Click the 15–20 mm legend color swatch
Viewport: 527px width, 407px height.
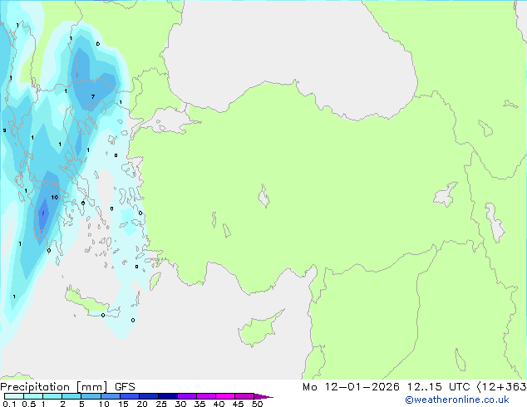coord(130,396)
